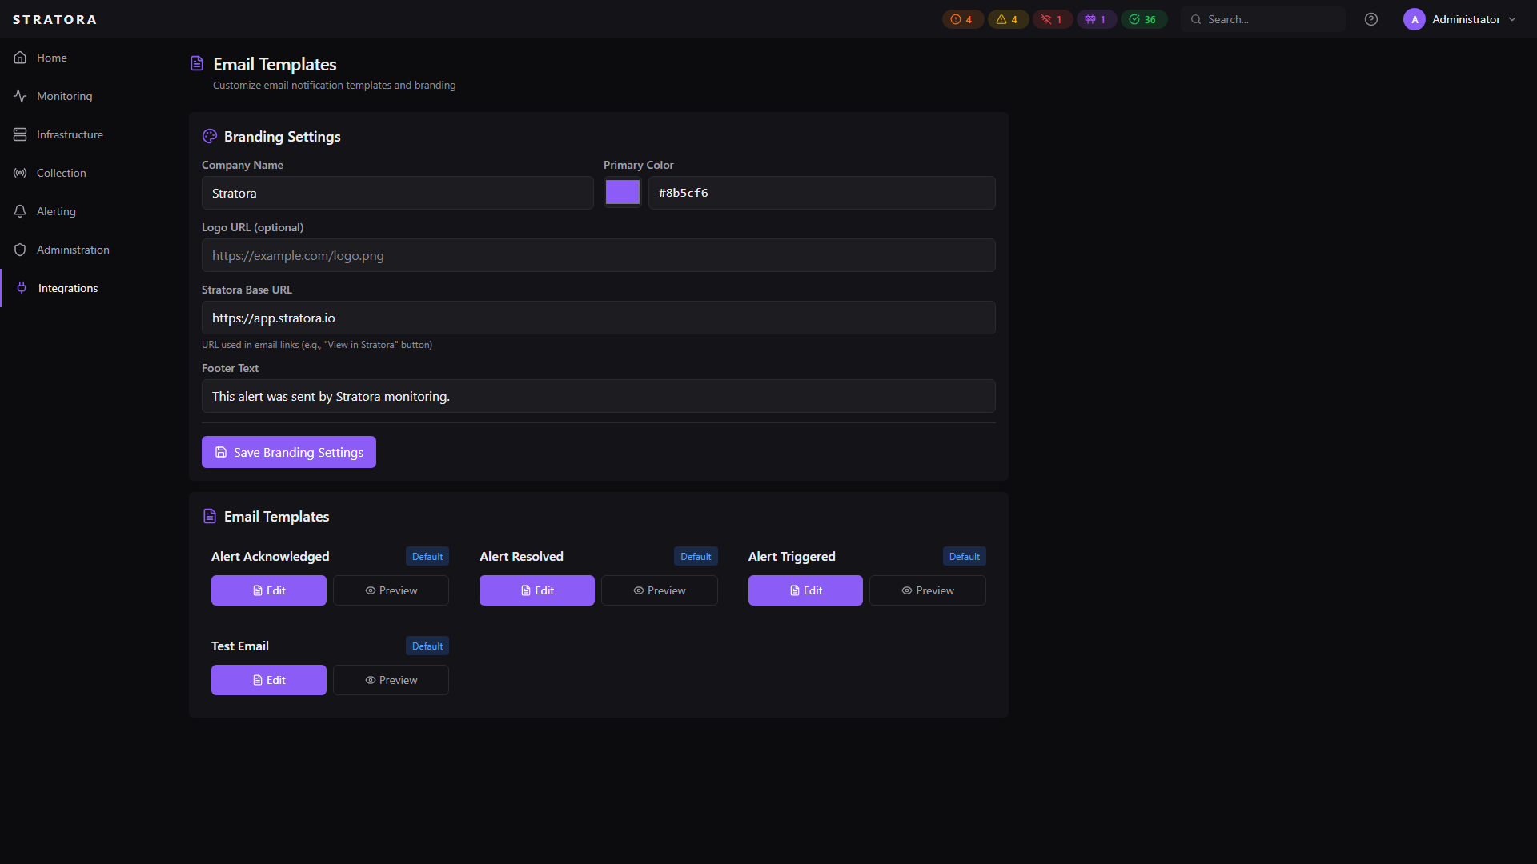
Task: Click into the top Search box
Action: click(x=1263, y=19)
